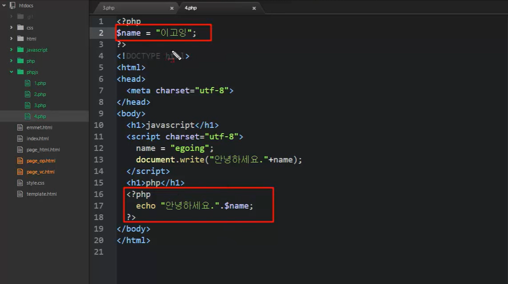Click the </body> closing tag
This screenshot has height=284, width=508.
tap(133, 229)
